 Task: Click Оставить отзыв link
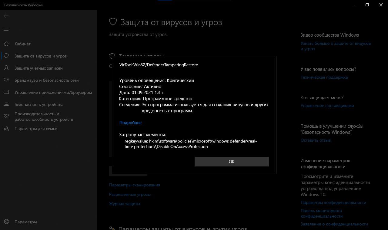(316, 140)
